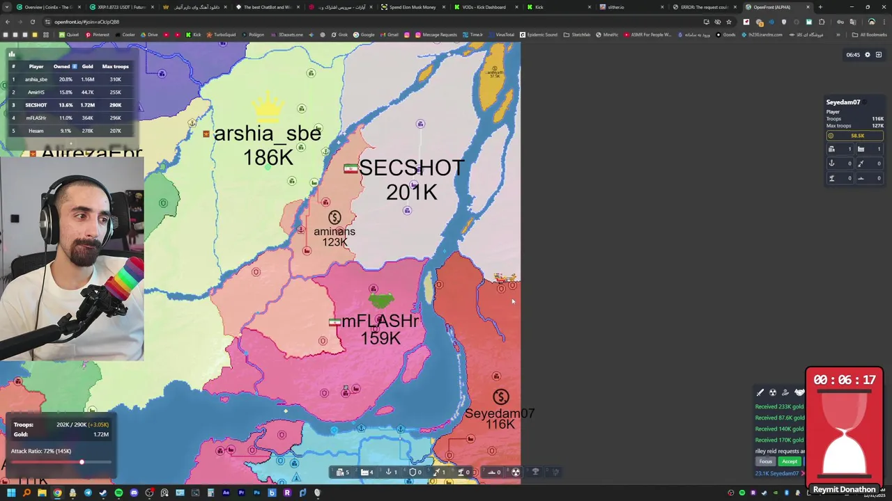Click the handshake alliance filter icon in events
The height and width of the screenshot is (501, 892).
coord(799,392)
